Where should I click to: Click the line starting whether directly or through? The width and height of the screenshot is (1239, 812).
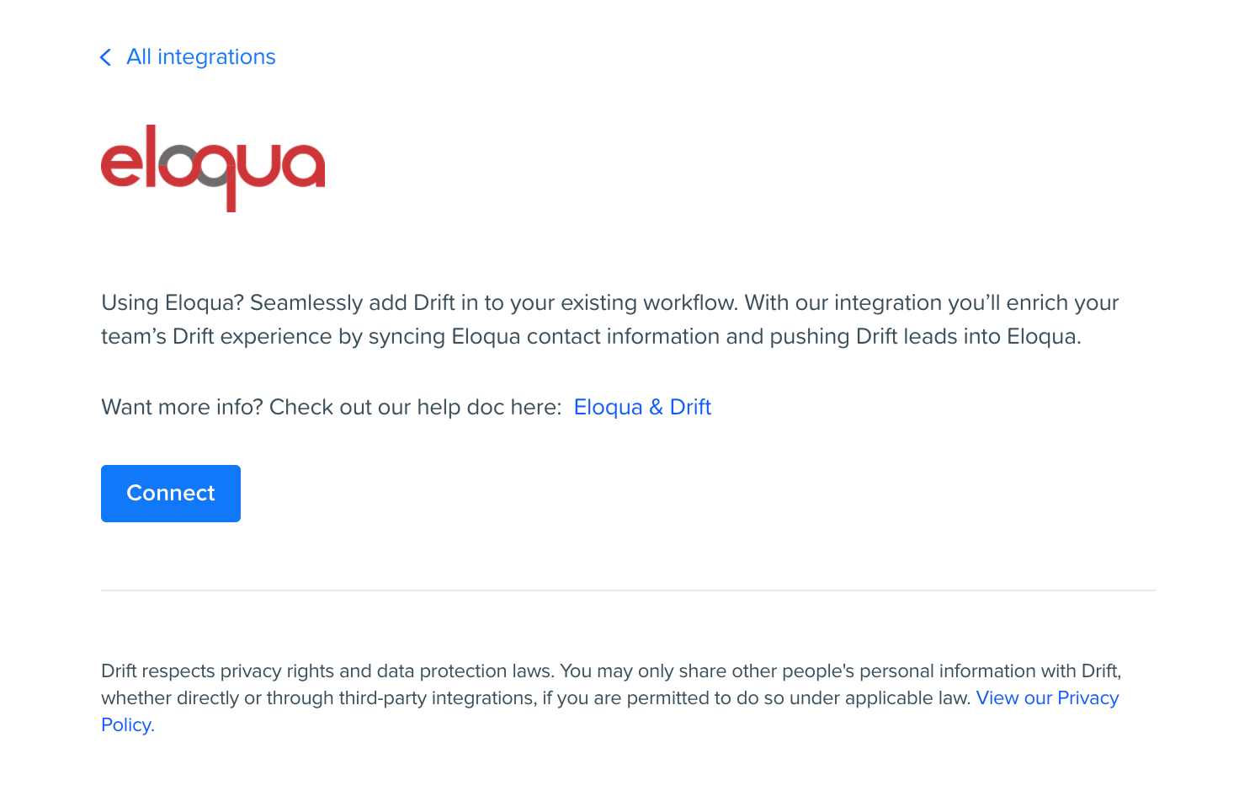tap(536, 698)
